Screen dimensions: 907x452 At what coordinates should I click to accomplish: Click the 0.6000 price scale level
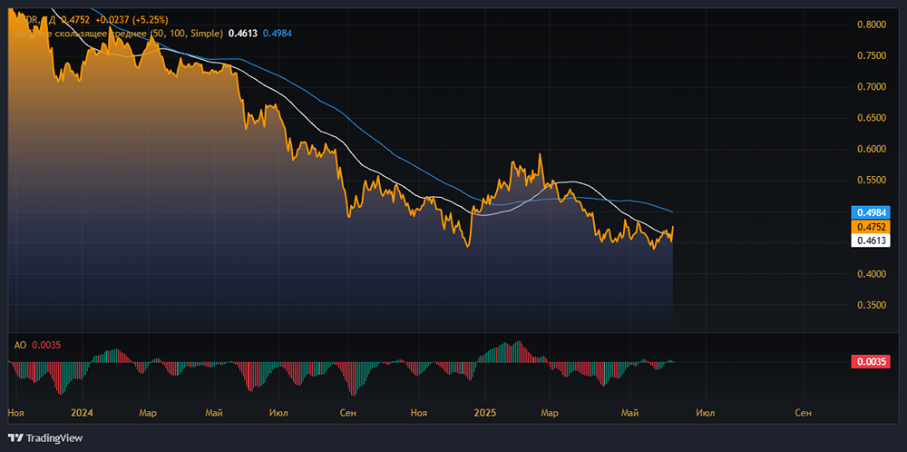(870, 150)
